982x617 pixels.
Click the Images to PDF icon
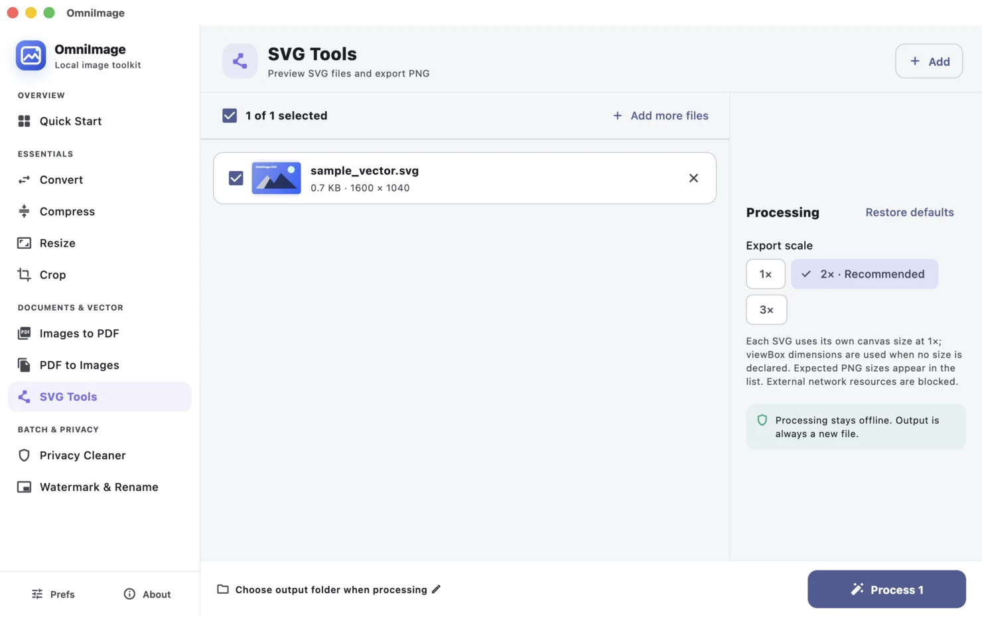(x=24, y=333)
